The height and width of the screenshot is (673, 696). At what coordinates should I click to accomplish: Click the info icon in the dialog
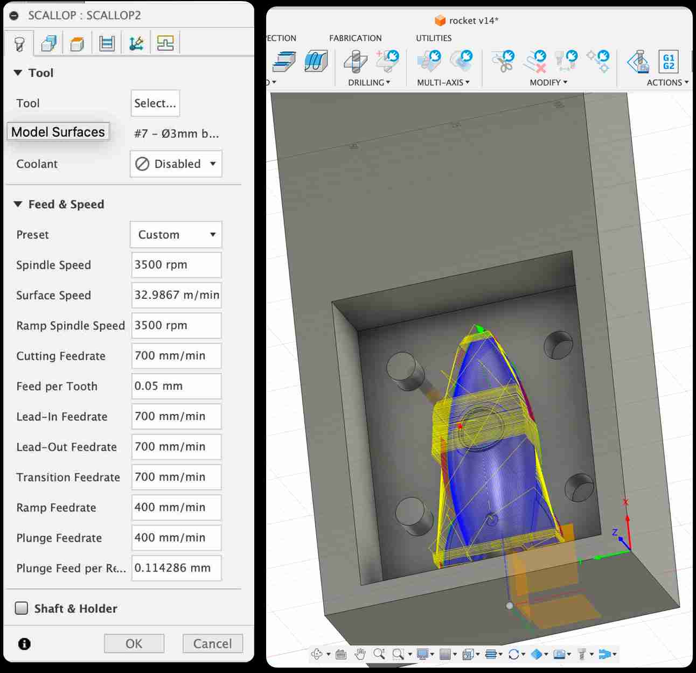[x=24, y=643]
